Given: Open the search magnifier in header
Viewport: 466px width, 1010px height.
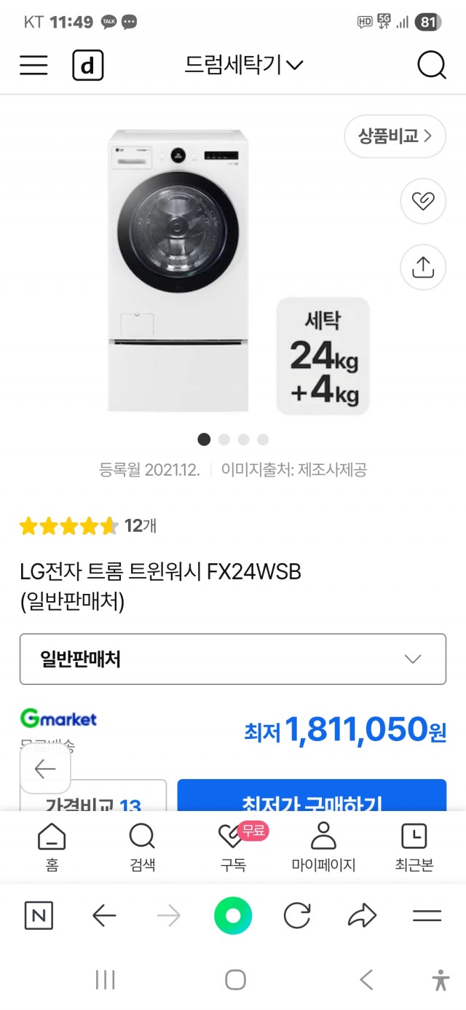Looking at the screenshot, I should (431, 66).
